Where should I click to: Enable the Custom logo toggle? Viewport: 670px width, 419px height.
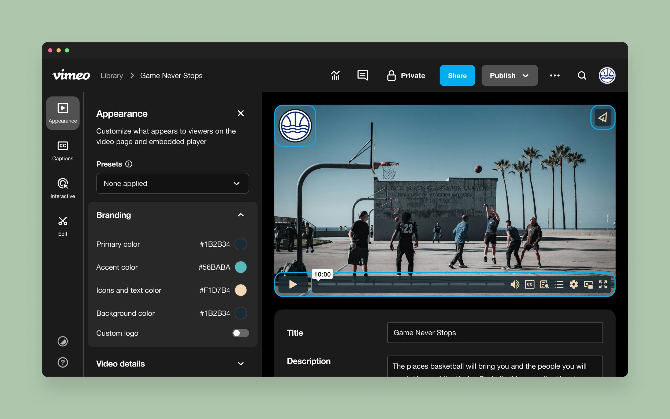click(x=241, y=333)
